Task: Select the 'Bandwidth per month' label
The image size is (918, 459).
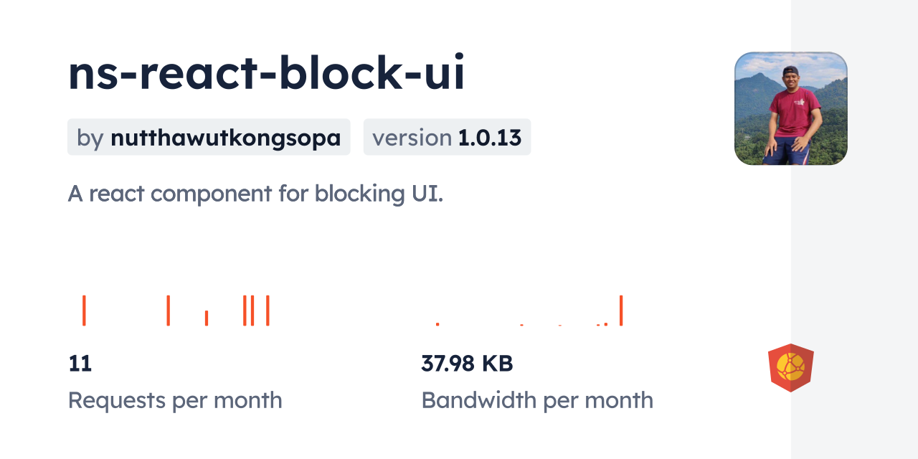Action: pyautogui.click(x=537, y=400)
